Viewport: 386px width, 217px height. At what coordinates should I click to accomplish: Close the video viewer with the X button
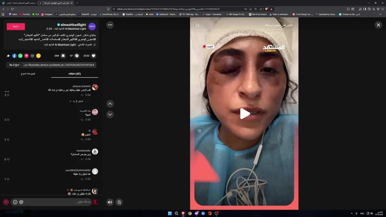[378, 25]
